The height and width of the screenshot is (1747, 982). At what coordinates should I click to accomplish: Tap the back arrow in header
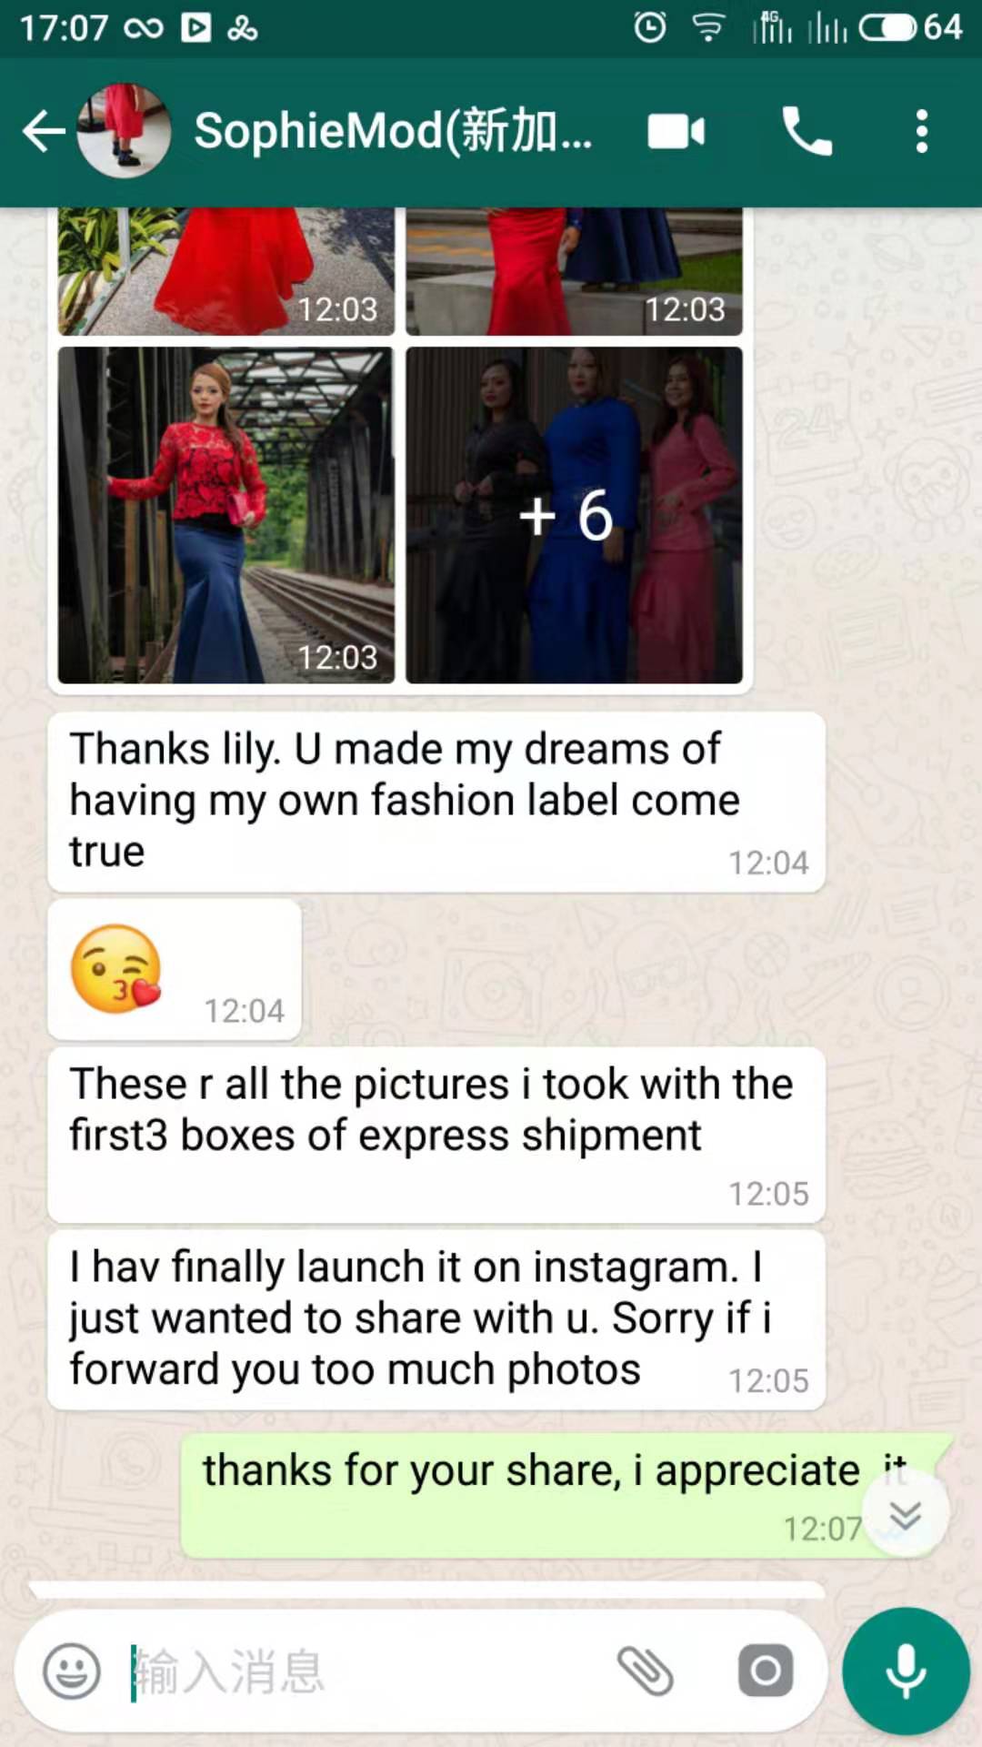(44, 132)
